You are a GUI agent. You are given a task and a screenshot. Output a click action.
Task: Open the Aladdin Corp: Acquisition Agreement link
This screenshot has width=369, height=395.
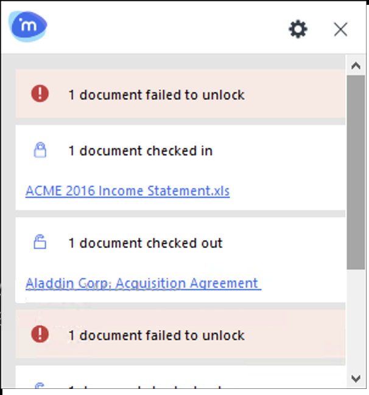pos(143,283)
